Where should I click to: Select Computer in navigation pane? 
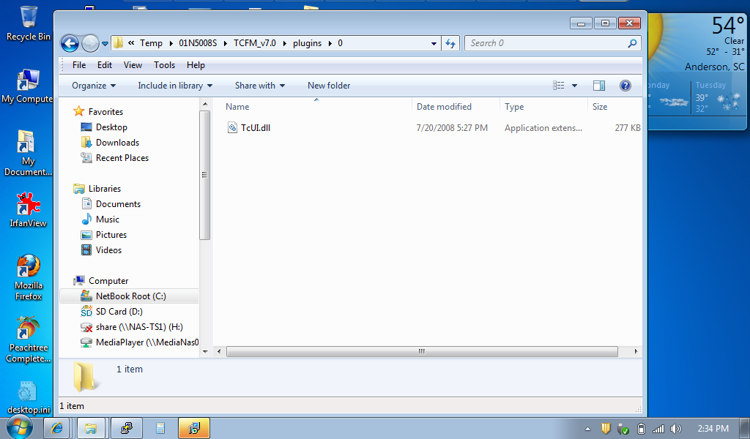[x=108, y=281]
